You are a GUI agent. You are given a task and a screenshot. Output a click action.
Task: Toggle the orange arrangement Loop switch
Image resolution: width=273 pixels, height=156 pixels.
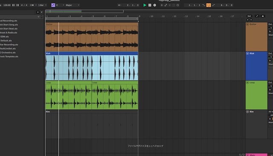click(209, 5)
